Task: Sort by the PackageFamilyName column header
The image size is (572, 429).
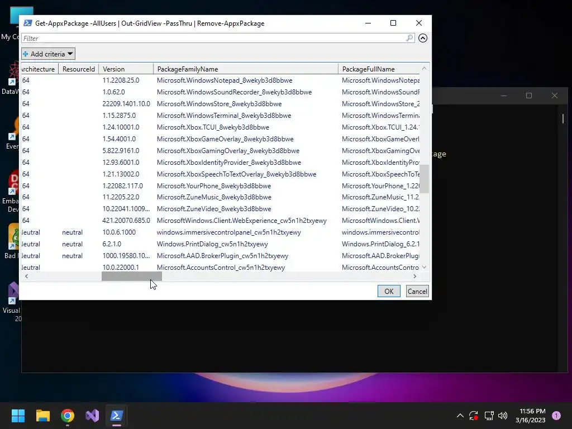Action: click(x=246, y=69)
